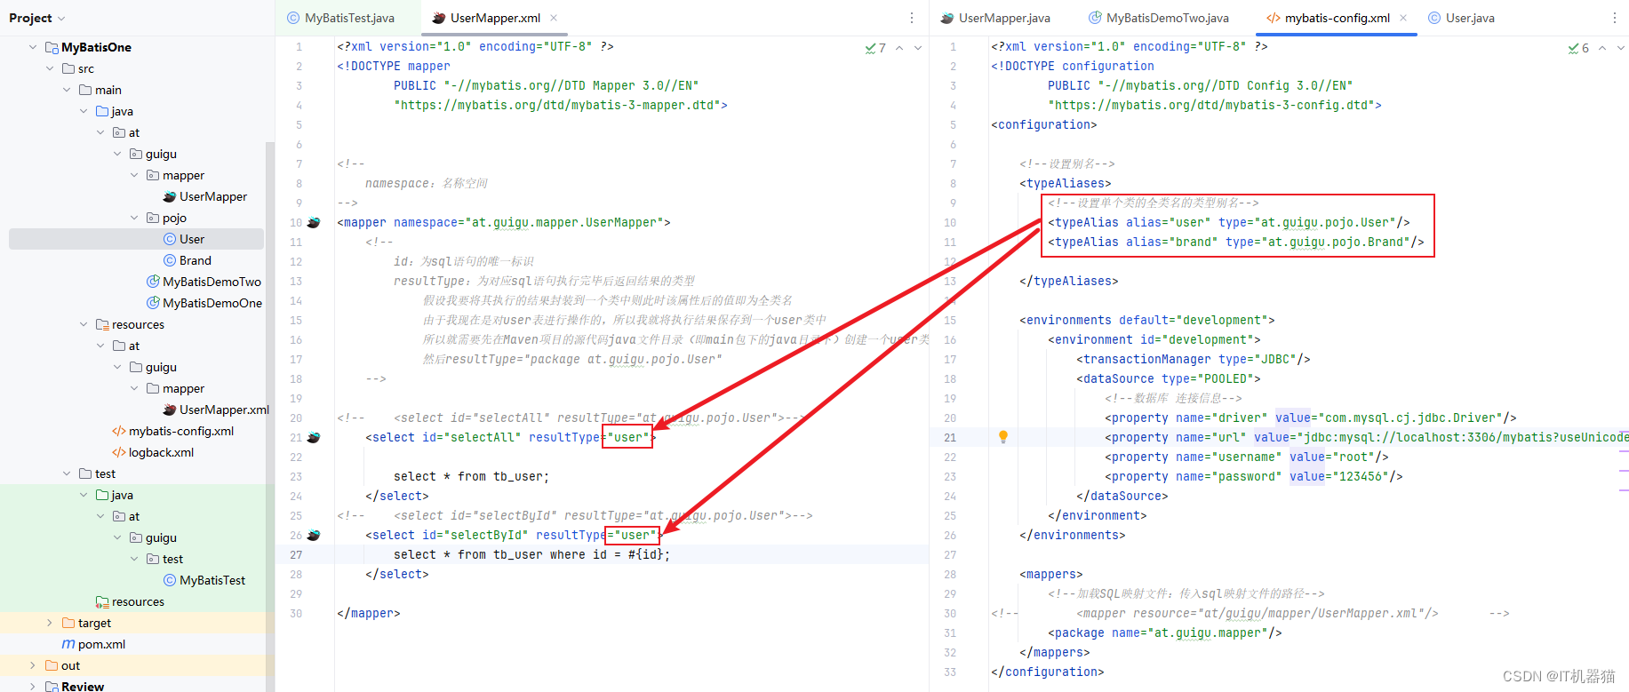Viewport: 1629px width, 692px height.
Task: Open right editor tab options menu
Action: pyautogui.click(x=1615, y=18)
